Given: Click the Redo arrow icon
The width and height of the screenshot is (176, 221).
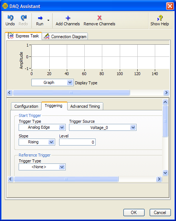Looking at the screenshot, I should (23, 18).
